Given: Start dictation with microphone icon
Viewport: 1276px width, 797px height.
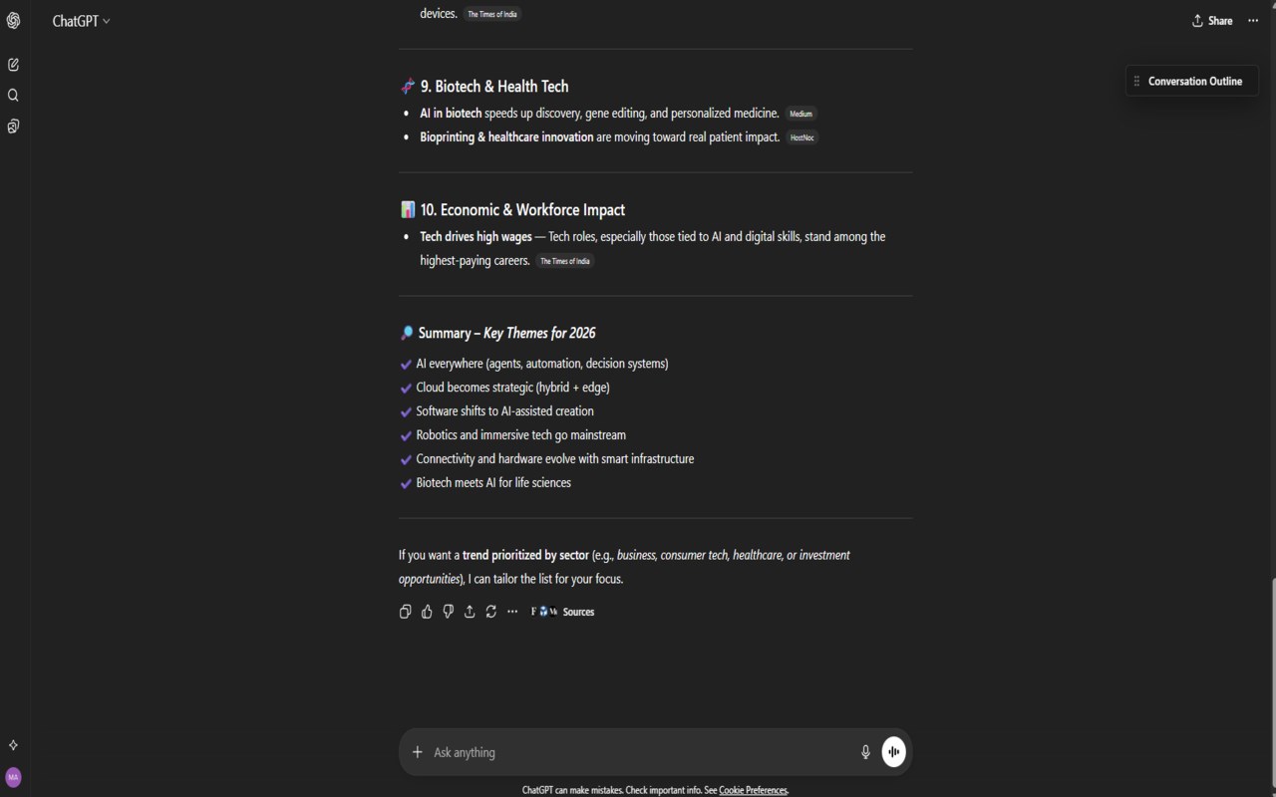Looking at the screenshot, I should point(865,752).
